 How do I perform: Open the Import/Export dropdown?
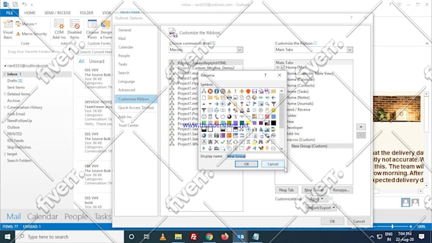[321, 207]
